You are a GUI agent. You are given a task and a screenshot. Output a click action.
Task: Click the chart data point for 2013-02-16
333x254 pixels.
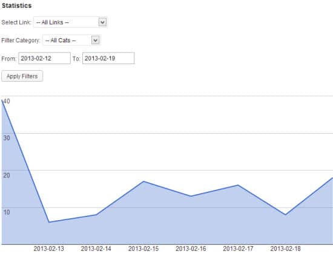click(191, 196)
